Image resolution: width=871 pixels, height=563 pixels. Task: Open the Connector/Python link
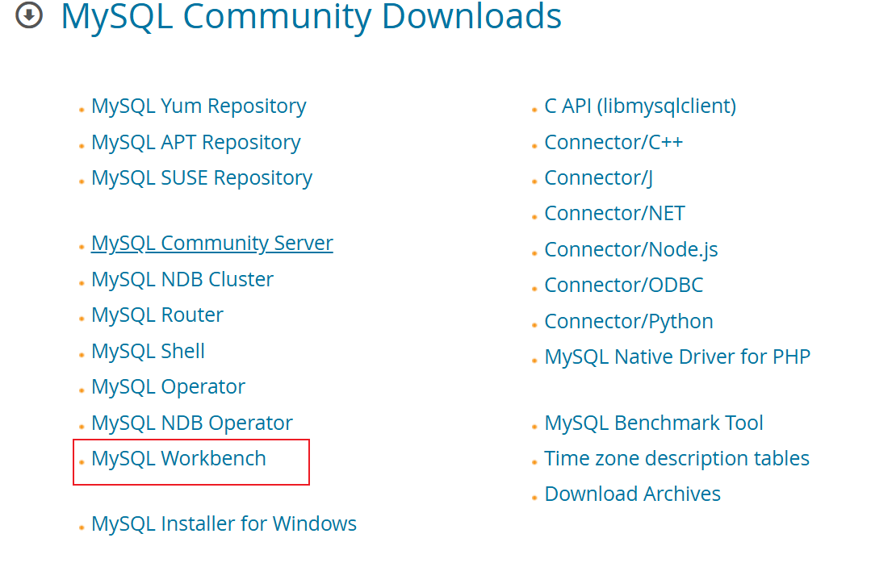click(629, 322)
